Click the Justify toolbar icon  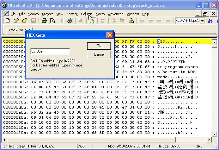168,21
